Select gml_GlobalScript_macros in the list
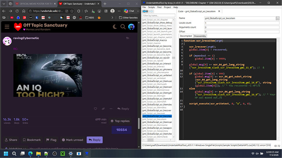The height and width of the screenshot is (158, 282). [x=154, y=40]
